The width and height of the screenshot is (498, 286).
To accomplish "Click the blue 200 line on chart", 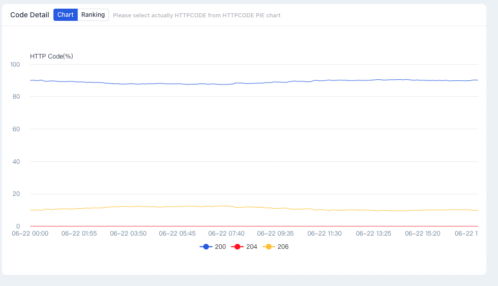I will coord(254,83).
